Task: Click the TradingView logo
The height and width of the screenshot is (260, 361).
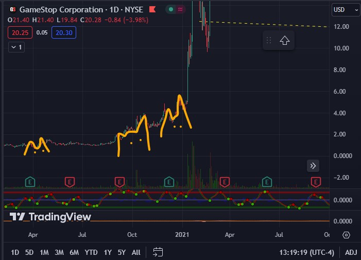Action: (x=50, y=217)
